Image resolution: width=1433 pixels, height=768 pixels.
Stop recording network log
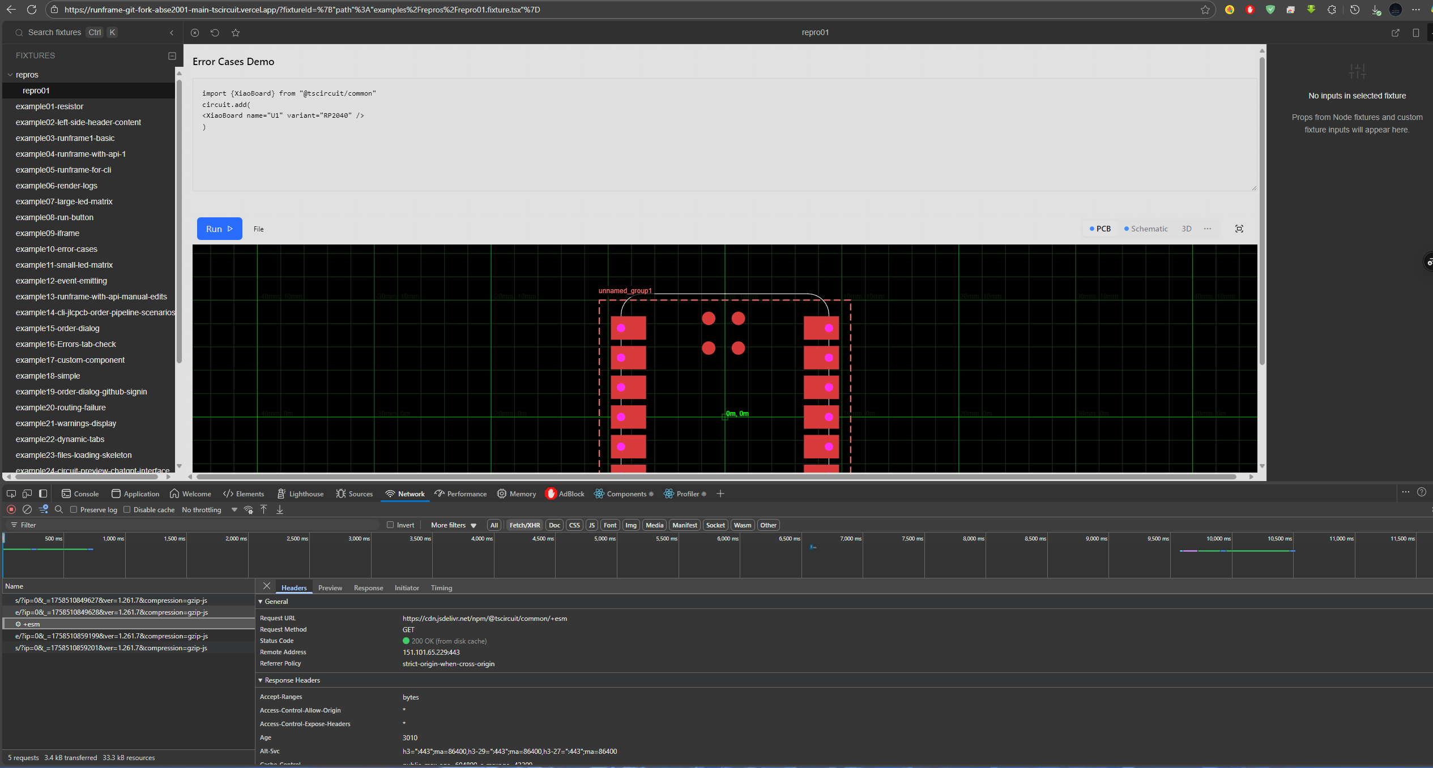coord(11,509)
